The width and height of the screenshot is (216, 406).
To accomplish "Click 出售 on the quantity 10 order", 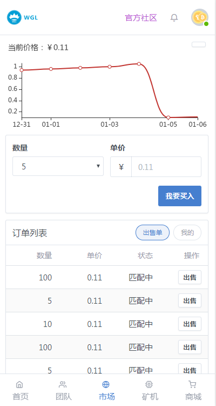I will 190,324.
